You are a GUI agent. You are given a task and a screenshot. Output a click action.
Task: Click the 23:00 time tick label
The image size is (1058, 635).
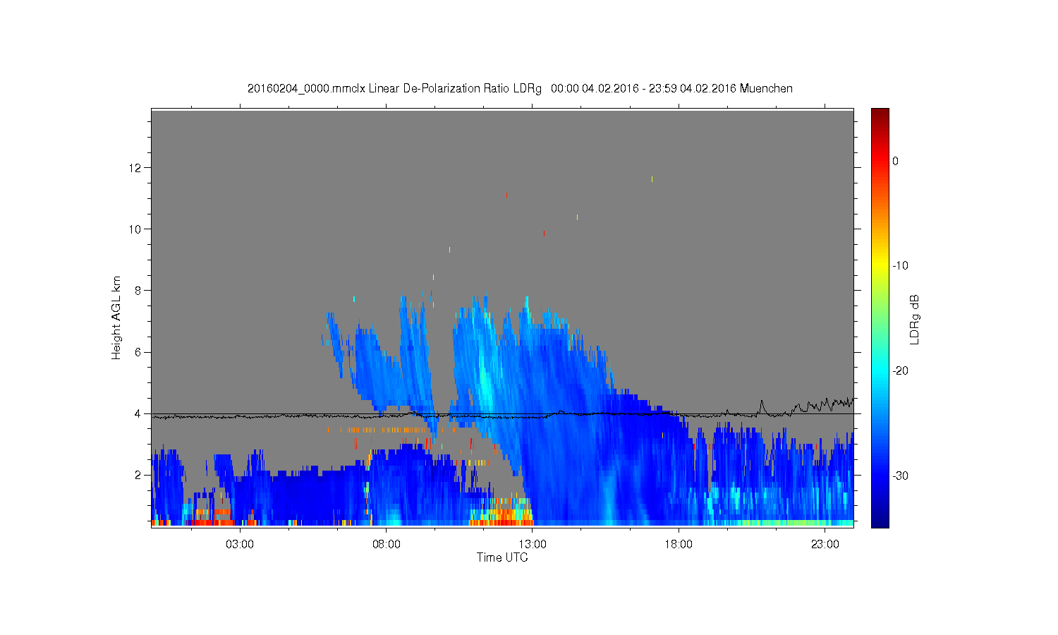coord(825,545)
